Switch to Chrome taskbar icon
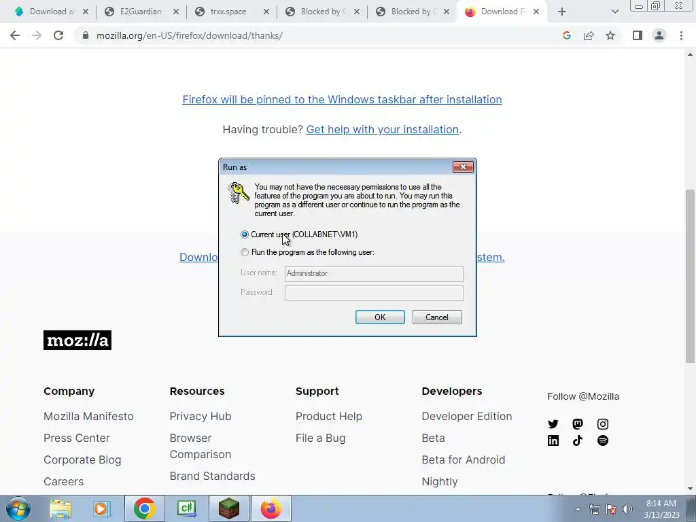Viewport: 696px width, 522px height. click(x=144, y=508)
